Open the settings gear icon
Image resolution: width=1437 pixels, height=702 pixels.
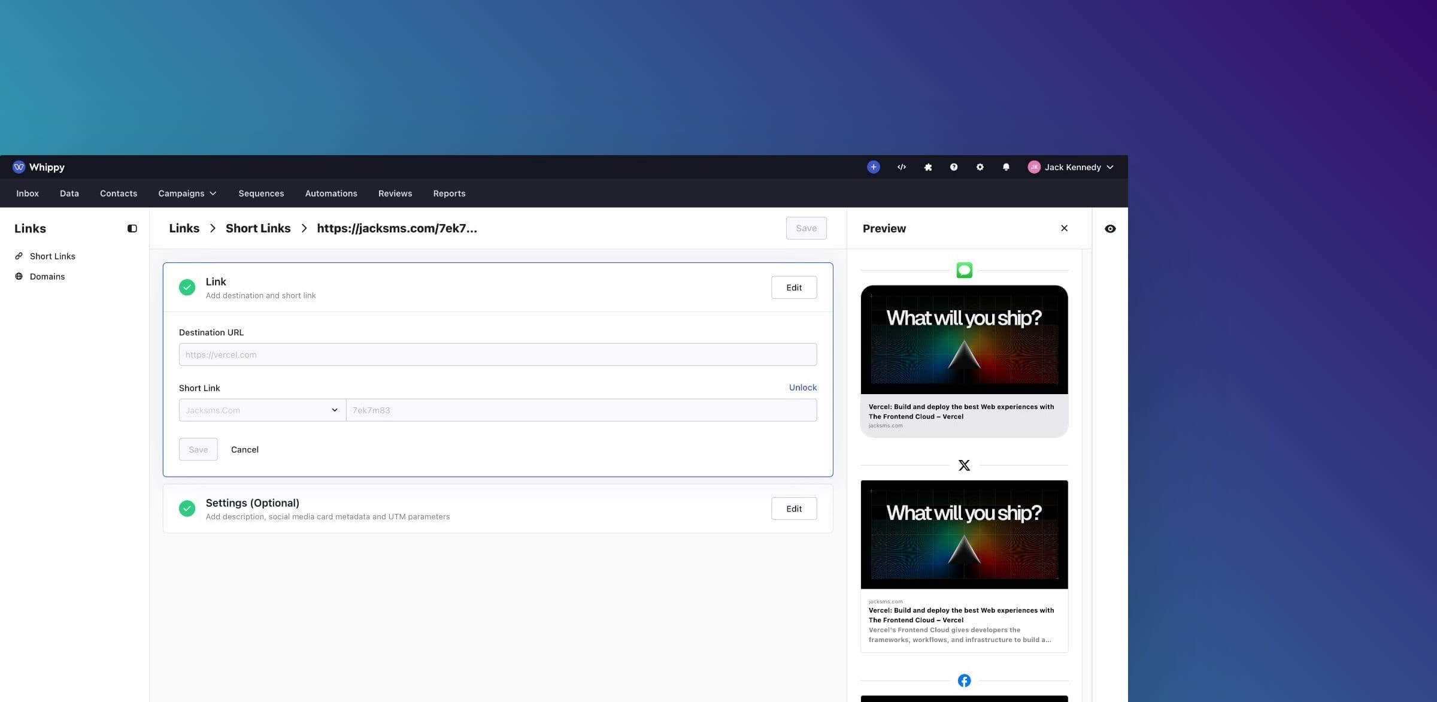(980, 167)
